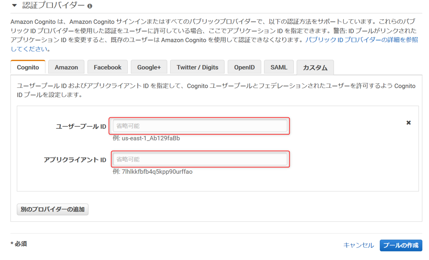Collapse the 認証プロバイダー section triangle
This screenshot has height=260, width=429.
tap(14, 6)
